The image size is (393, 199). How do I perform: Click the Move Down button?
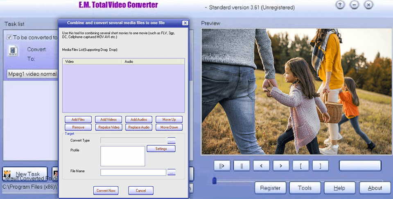point(169,127)
